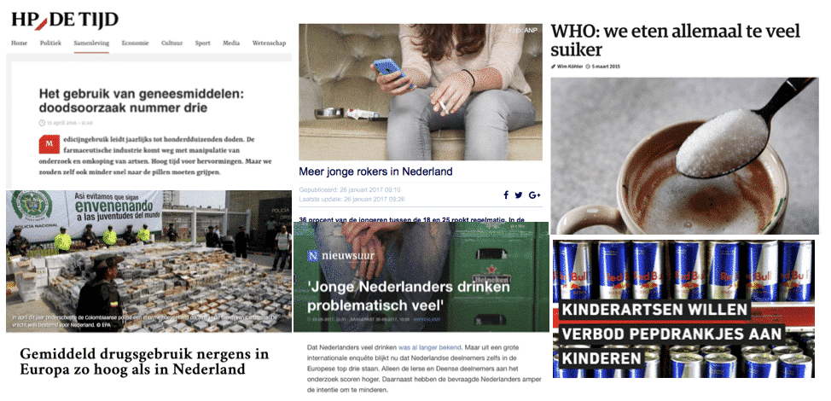Screen dimensions: 831x401
Task: Open the Wetenschap menu item
Action: (x=269, y=44)
